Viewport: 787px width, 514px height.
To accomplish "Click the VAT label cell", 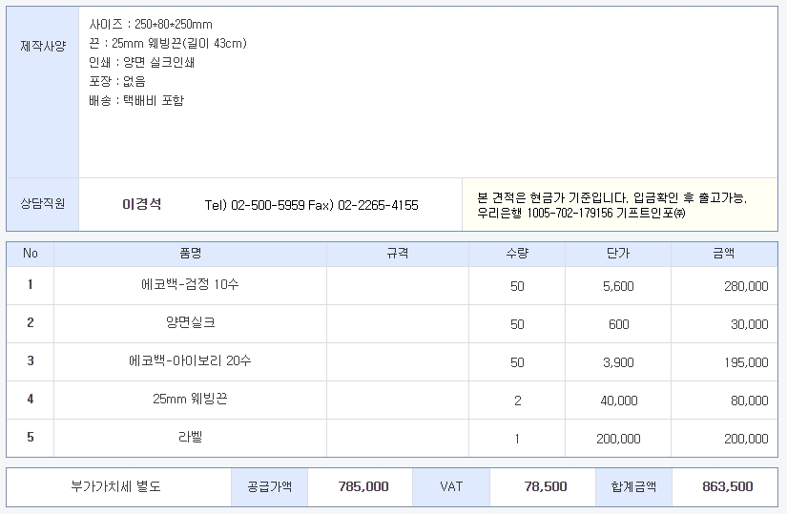I will point(451,486).
